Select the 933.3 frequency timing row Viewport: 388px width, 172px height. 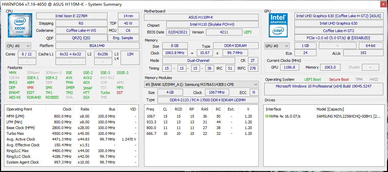tap(201, 122)
